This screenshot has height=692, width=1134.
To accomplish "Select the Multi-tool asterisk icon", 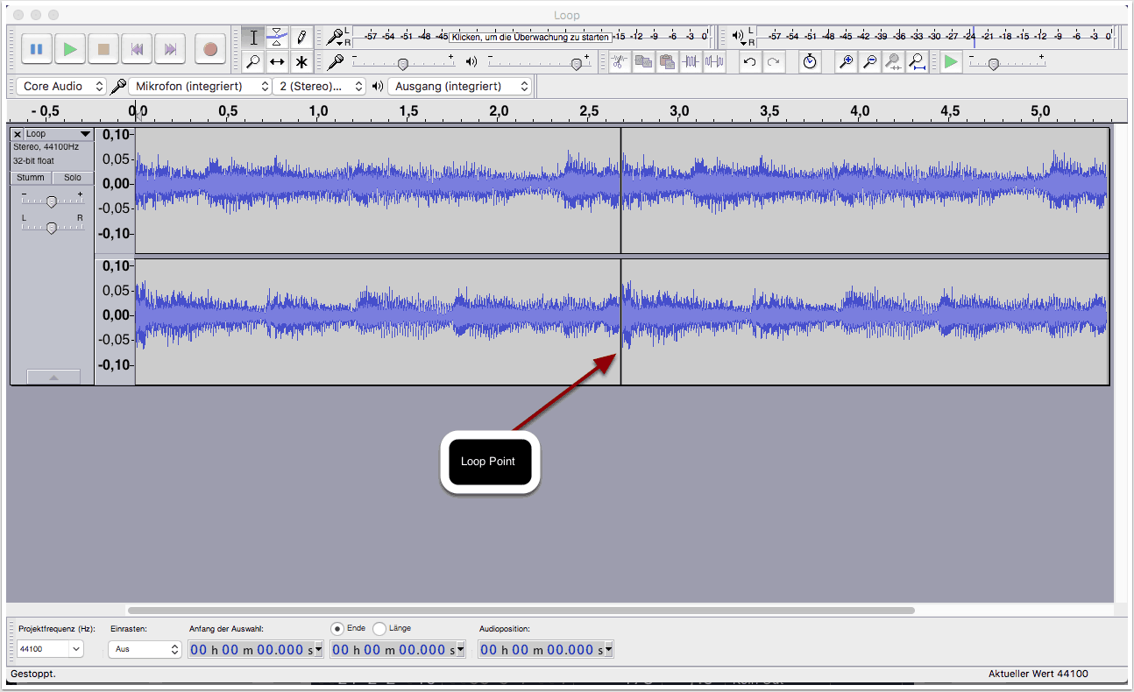I will click(301, 62).
